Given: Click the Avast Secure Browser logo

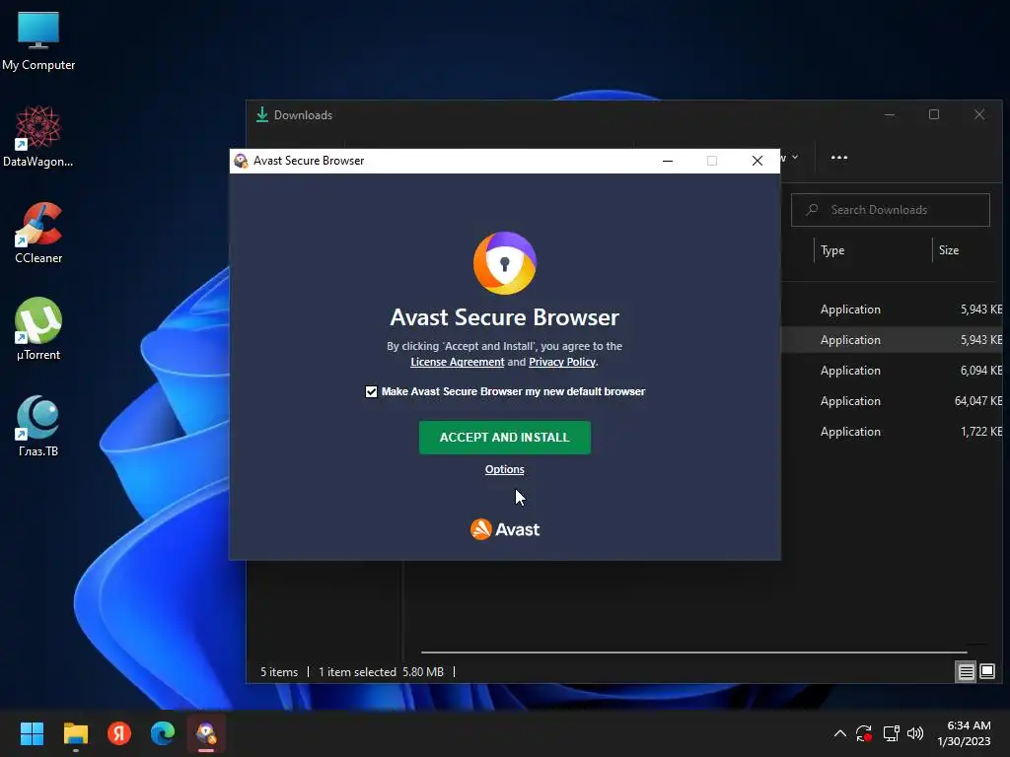Looking at the screenshot, I should [x=504, y=262].
